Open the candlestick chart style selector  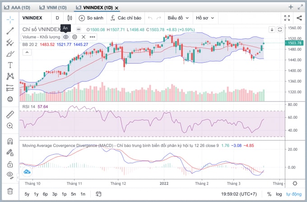coord(70,18)
